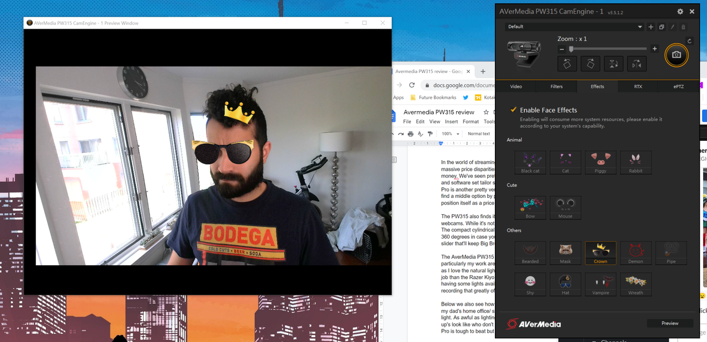Open the Default profile dropdown
707x342 pixels.
[574, 27]
